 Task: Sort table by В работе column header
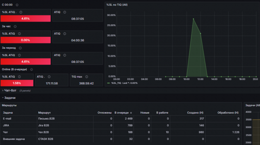(x=162, y=113)
